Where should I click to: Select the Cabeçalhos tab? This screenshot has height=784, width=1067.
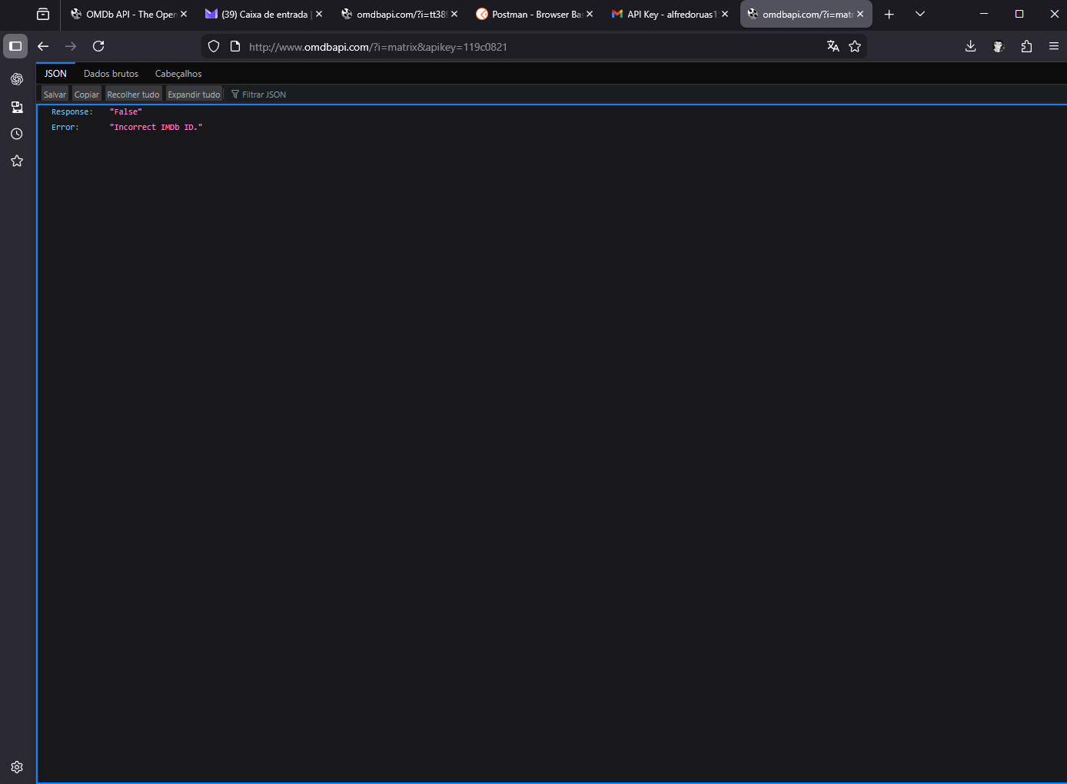point(178,74)
